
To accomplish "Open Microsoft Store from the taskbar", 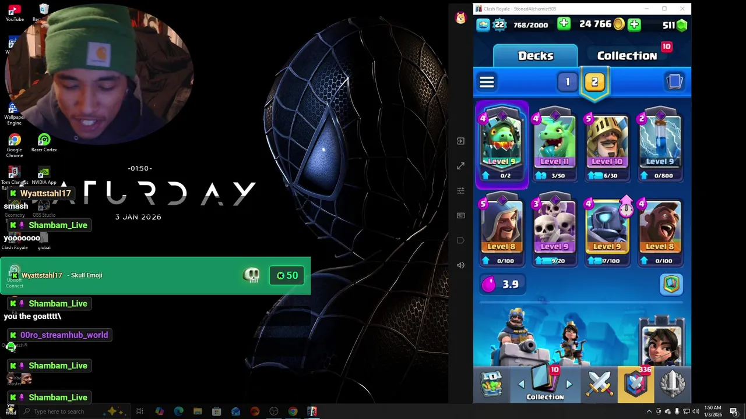I will pos(216,411).
